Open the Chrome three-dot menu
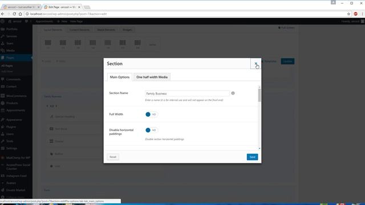The width and height of the screenshot is (365, 205). coord(363,14)
